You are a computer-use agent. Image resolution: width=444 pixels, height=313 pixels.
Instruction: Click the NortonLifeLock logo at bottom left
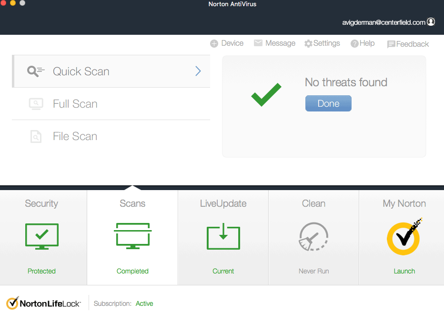point(43,303)
